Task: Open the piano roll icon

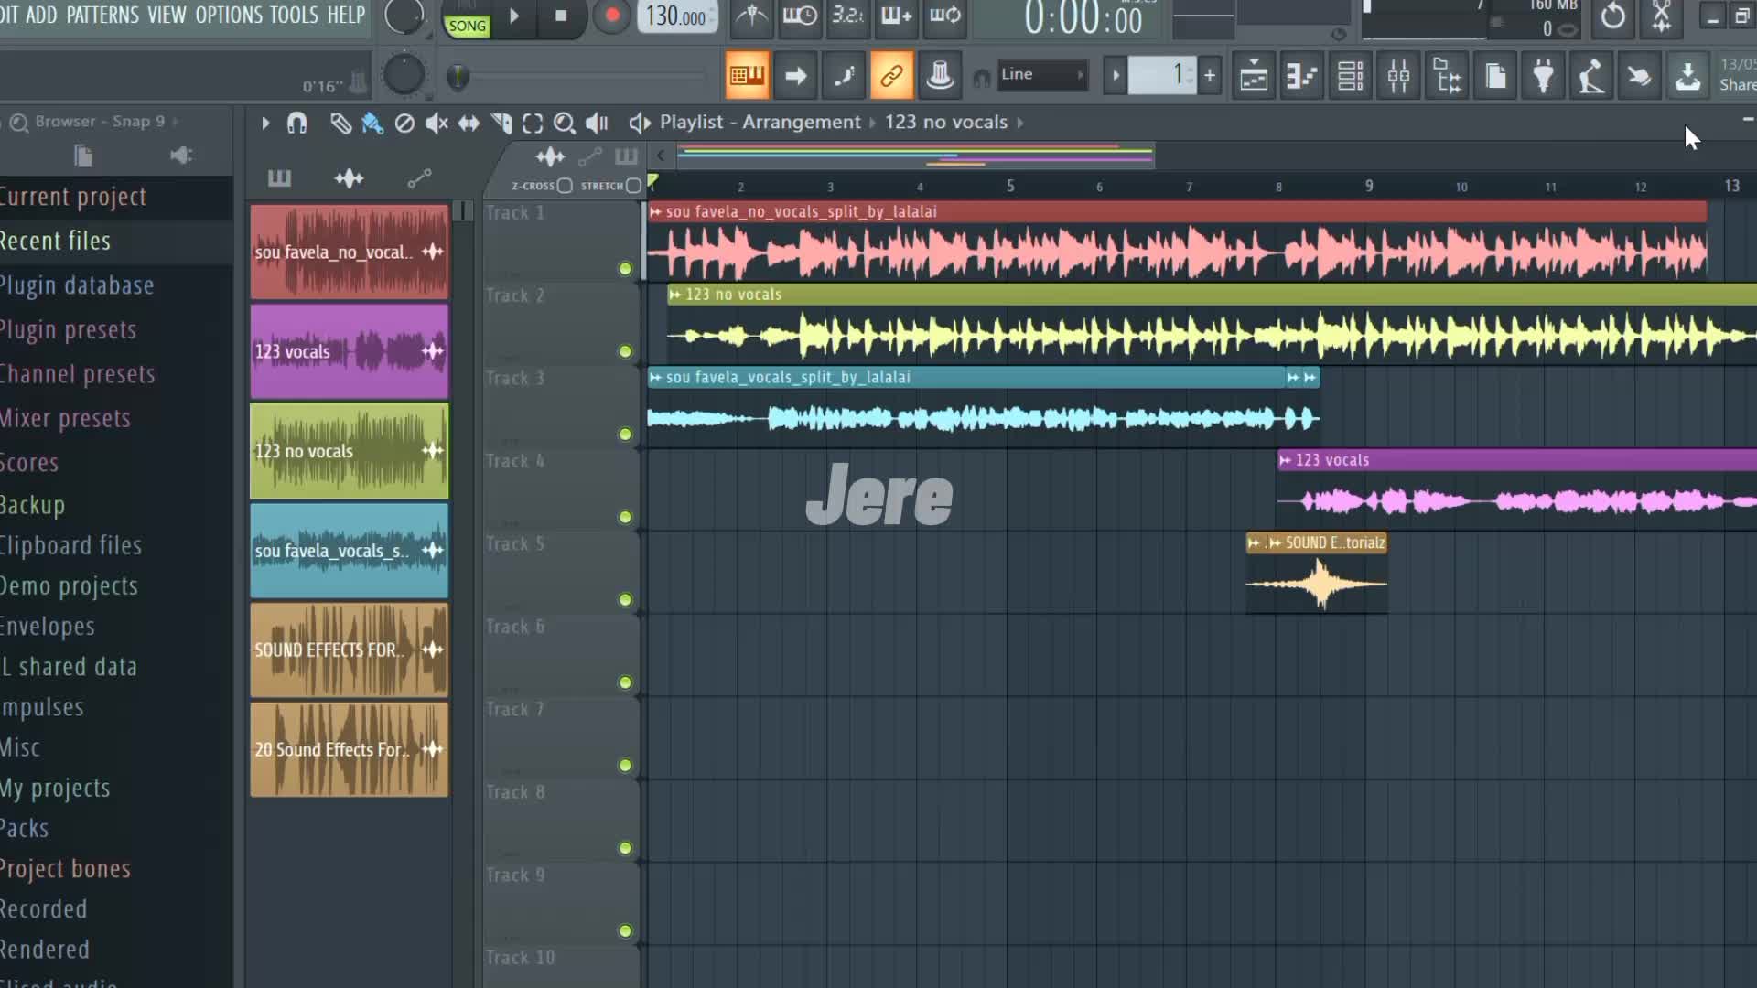Action: 1301,76
